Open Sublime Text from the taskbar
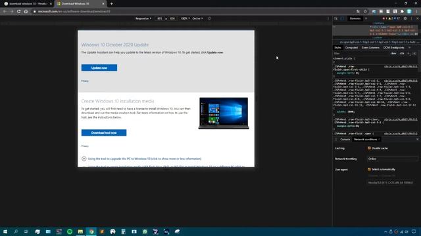This screenshot has height=236, width=421. [102, 231]
